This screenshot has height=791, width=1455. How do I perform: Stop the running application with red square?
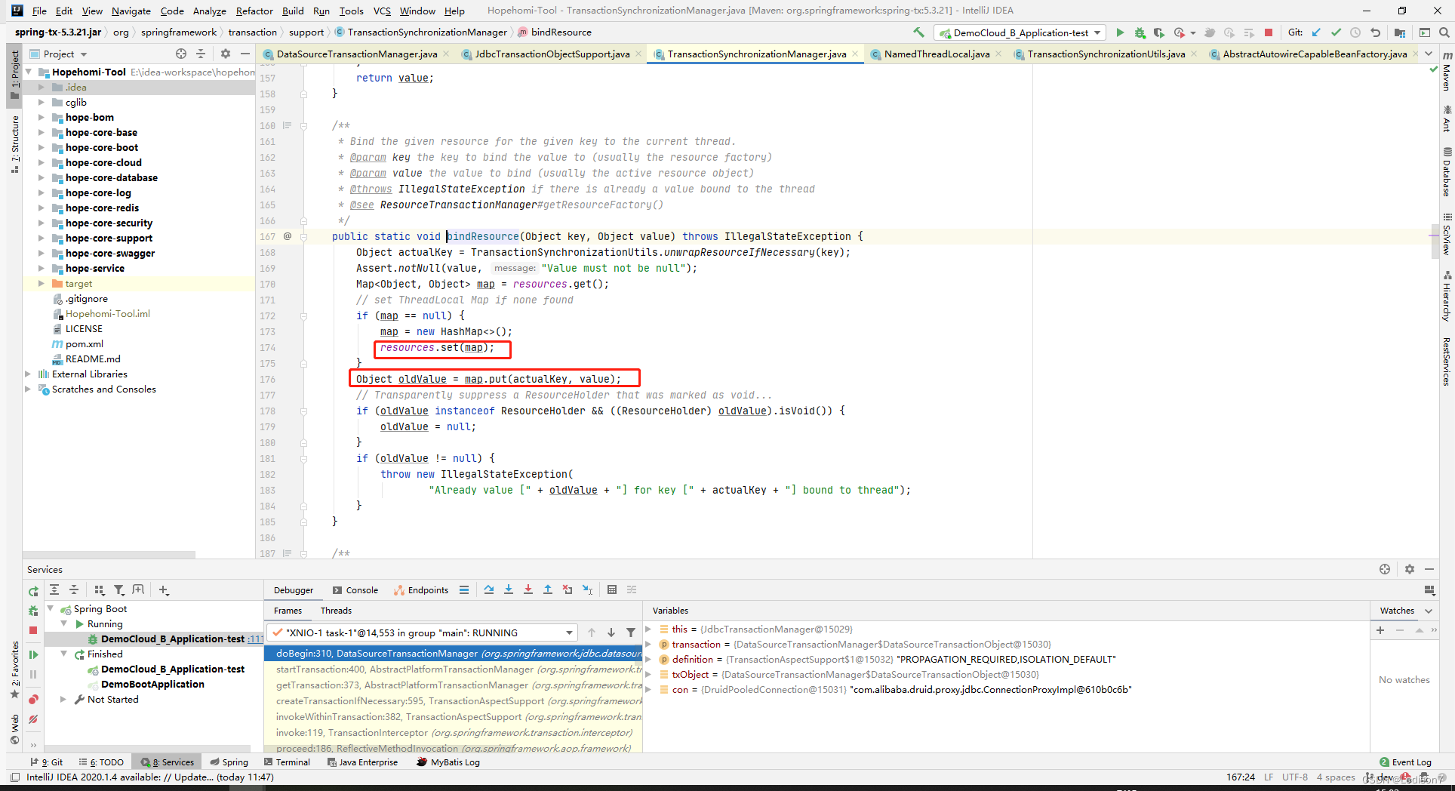tap(1269, 32)
